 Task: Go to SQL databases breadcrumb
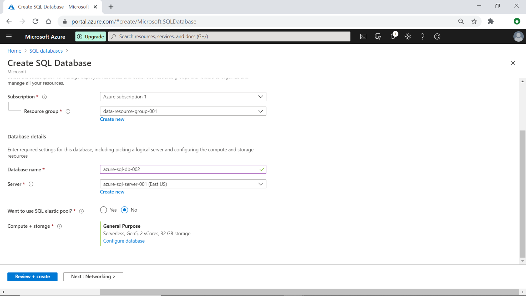(46, 51)
